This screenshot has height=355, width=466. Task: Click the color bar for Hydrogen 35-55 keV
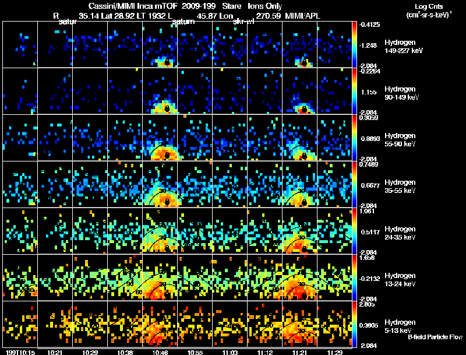(354, 184)
